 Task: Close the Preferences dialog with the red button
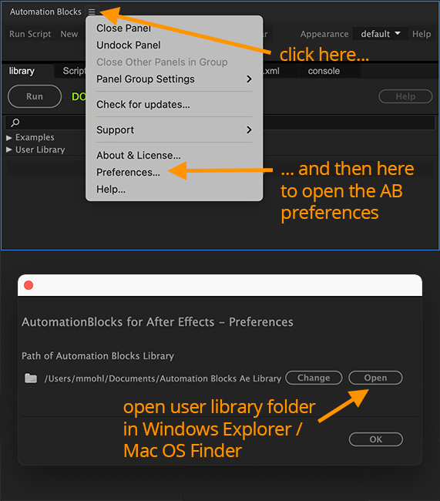click(x=29, y=285)
